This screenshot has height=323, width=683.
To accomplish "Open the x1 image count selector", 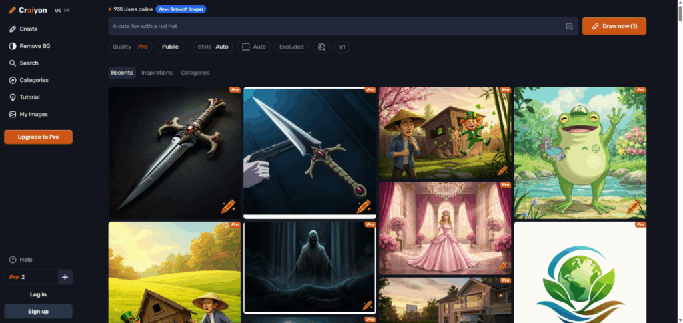I will pyautogui.click(x=342, y=47).
